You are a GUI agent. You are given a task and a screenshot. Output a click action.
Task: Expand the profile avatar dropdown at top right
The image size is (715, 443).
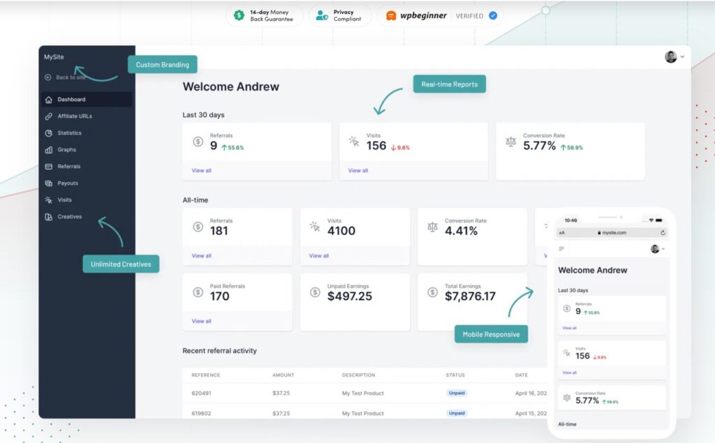(x=670, y=57)
